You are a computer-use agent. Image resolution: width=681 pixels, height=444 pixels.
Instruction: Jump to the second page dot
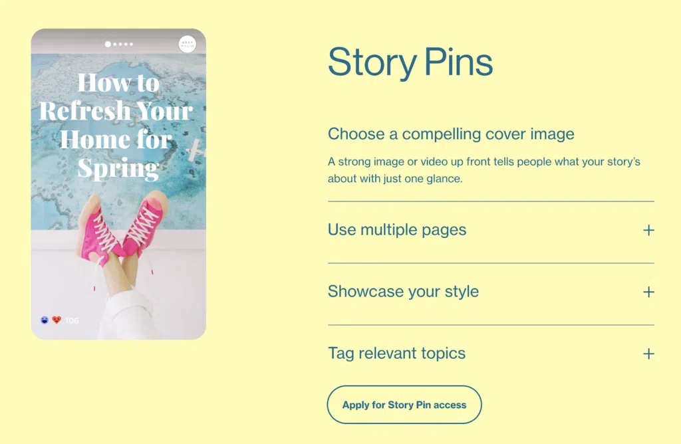click(115, 45)
